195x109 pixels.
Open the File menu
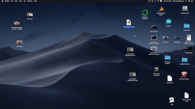[x=12, y=1]
